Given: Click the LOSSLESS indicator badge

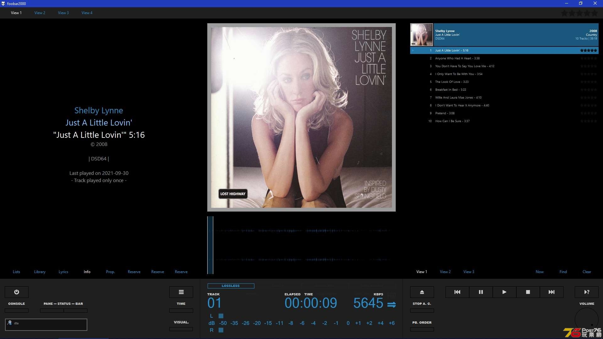Looking at the screenshot, I should point(231,286).
